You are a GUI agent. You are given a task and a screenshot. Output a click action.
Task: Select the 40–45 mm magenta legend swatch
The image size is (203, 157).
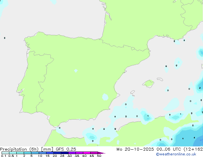pos(87,153)
